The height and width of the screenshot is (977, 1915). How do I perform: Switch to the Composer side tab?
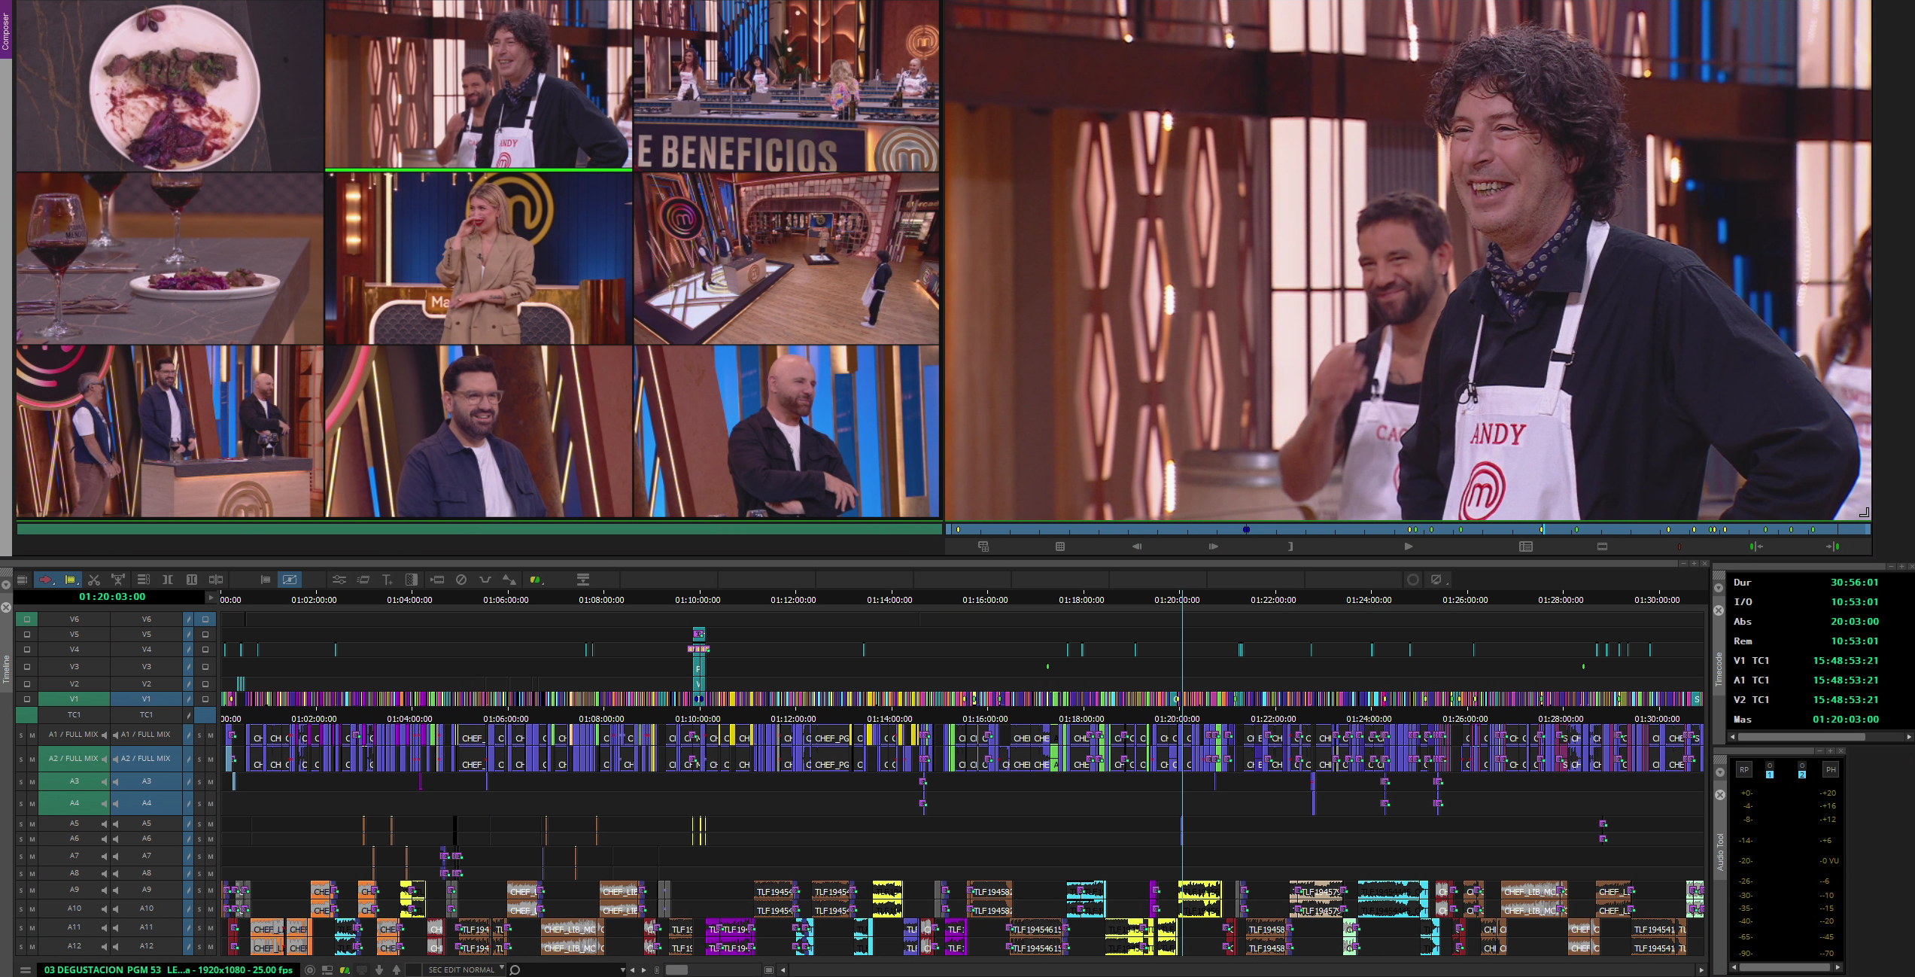pyautogui.click(x=6, y=30)
